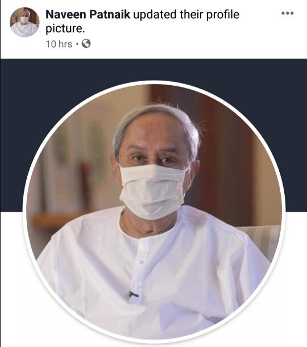Click the small microphone clip on the shirt
The image size is (307, 347).
(133, 295)
